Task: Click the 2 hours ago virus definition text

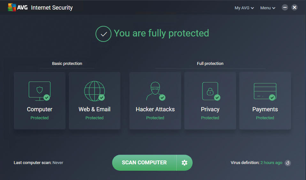Action: pos(271,163)
